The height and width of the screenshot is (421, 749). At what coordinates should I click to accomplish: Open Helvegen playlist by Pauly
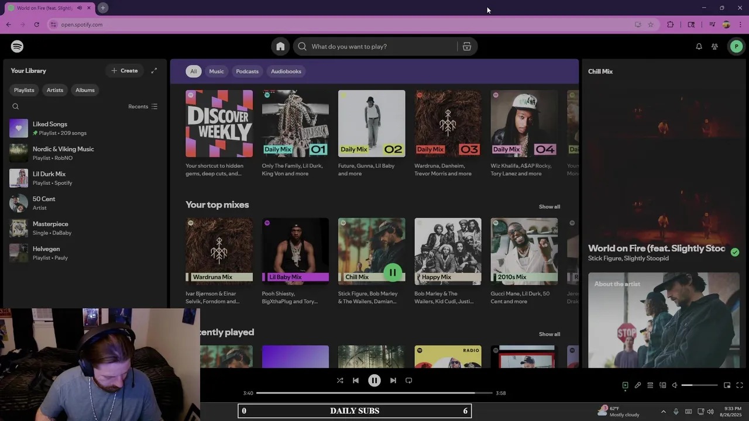(x=84, y=253)
